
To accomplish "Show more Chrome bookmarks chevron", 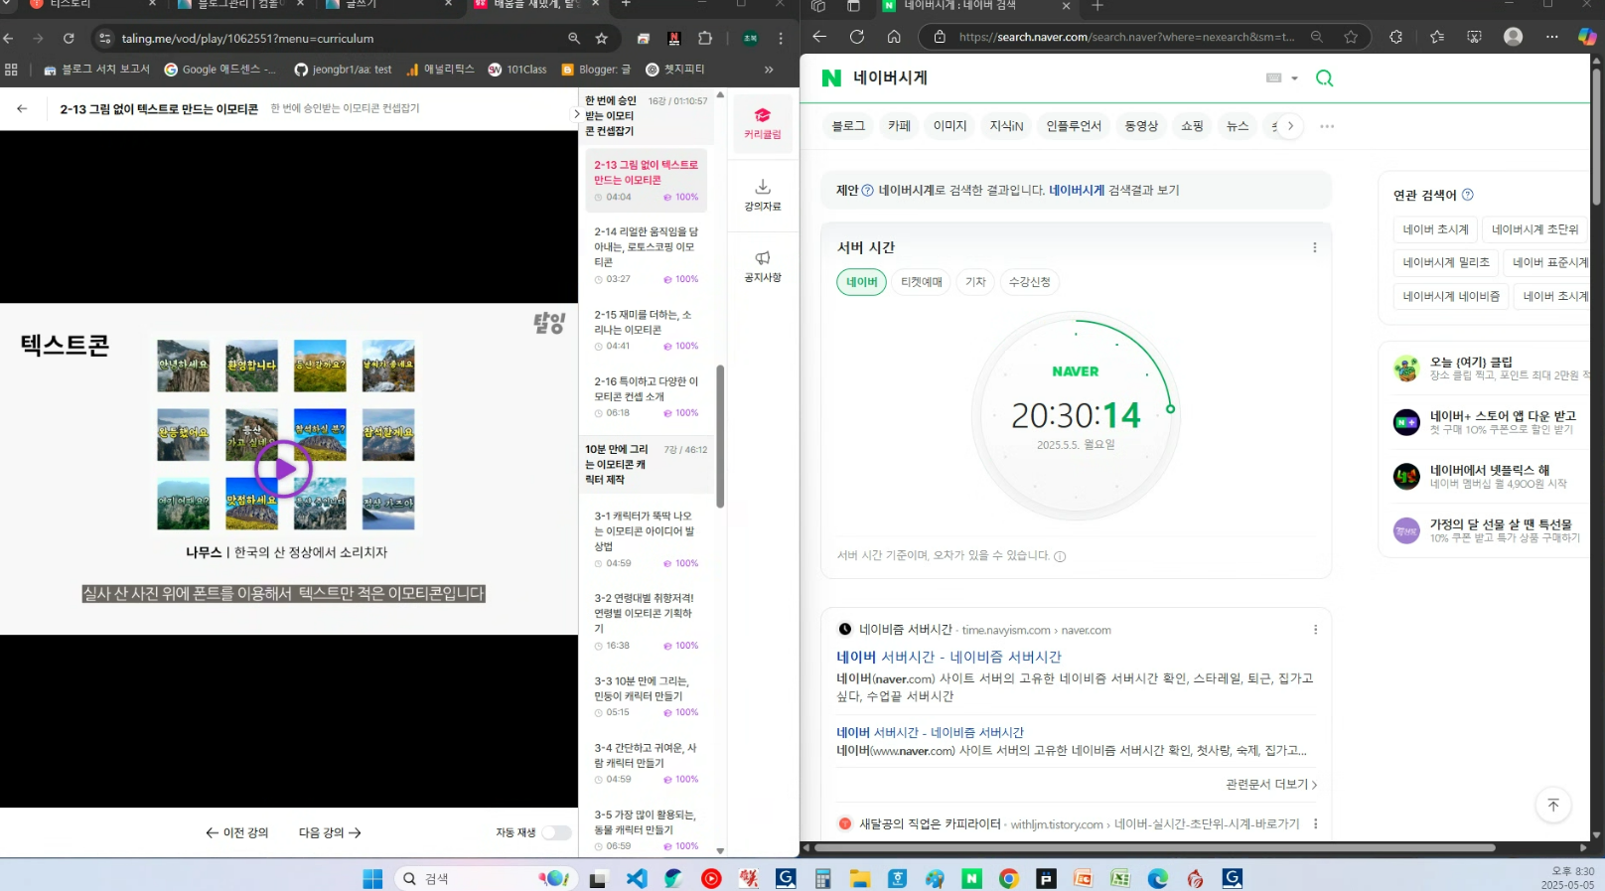I will [x=769, y=70].
